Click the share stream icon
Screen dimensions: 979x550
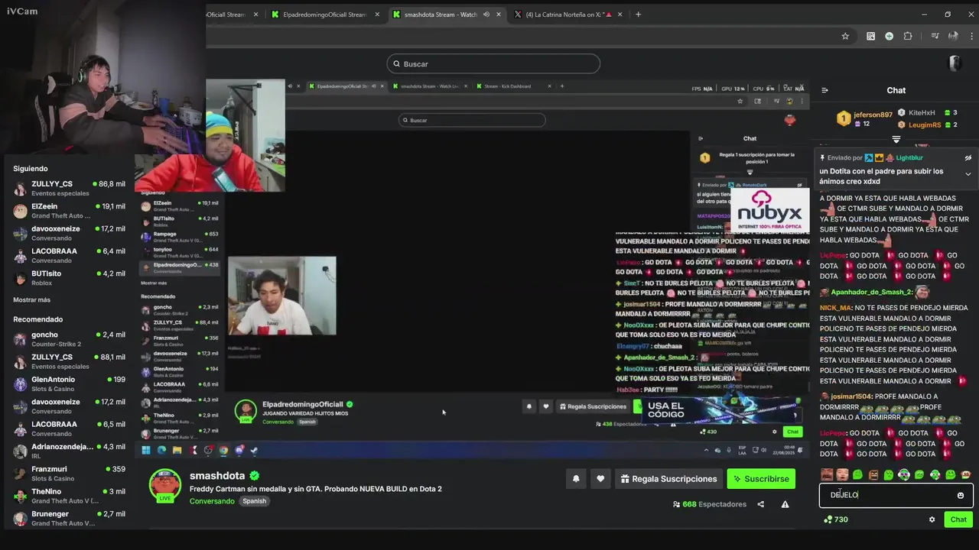pos(760,504)
